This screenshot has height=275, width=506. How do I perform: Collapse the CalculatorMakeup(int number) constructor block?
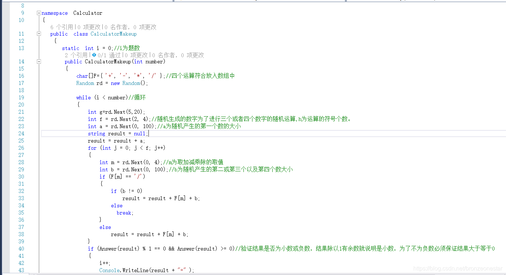pos(39,62)
